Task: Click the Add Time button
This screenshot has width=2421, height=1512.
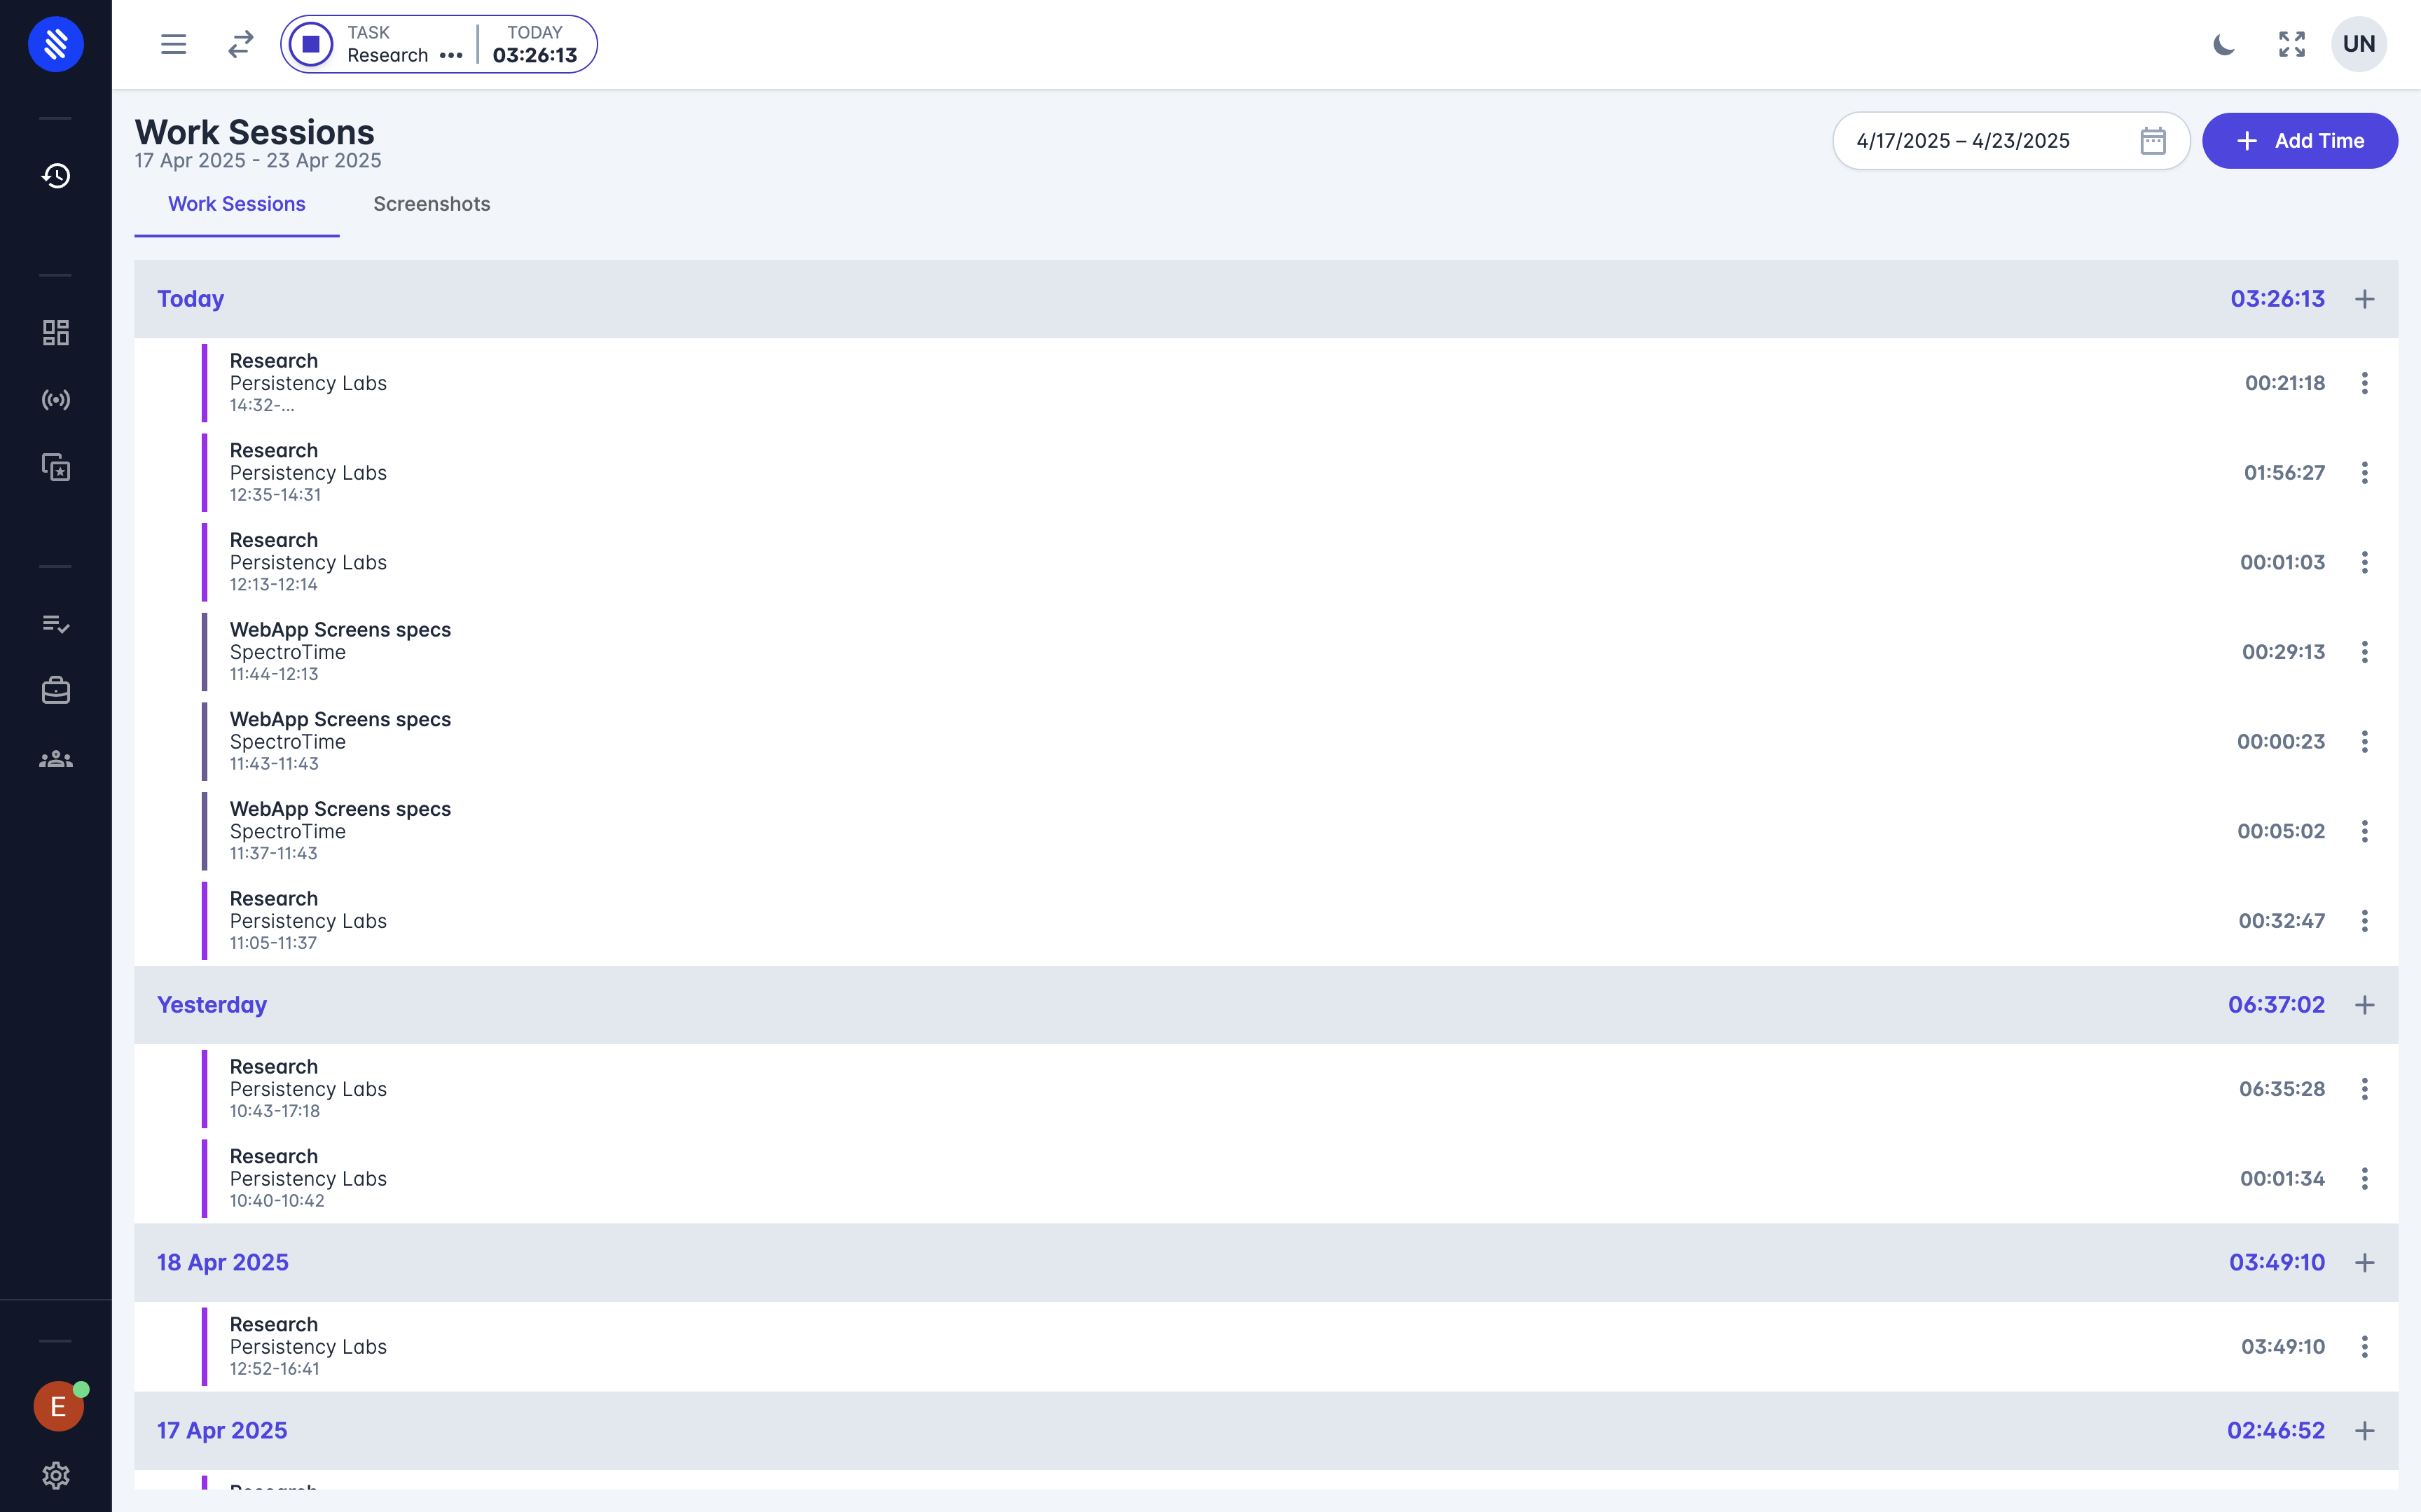Action: click(x=2299, y=141)
